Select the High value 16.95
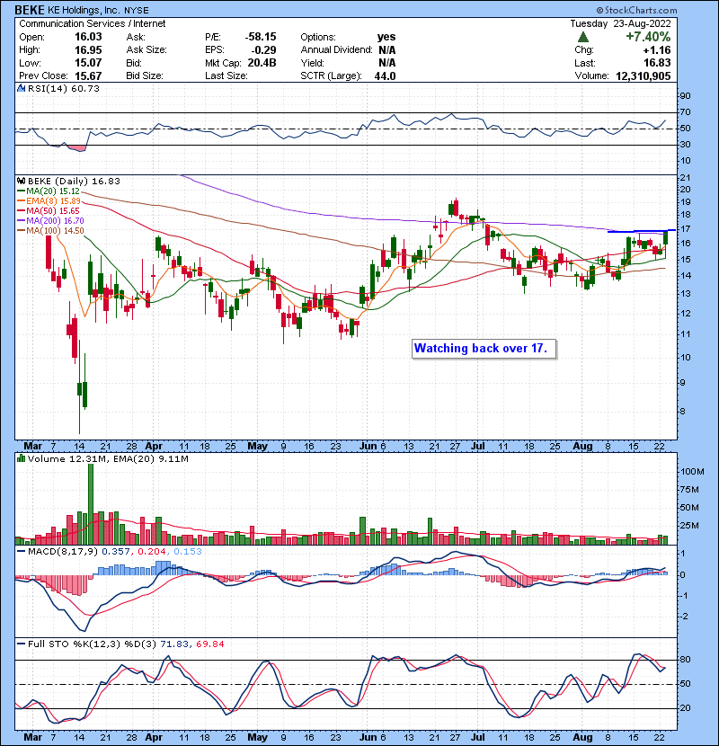 (88, 50)
